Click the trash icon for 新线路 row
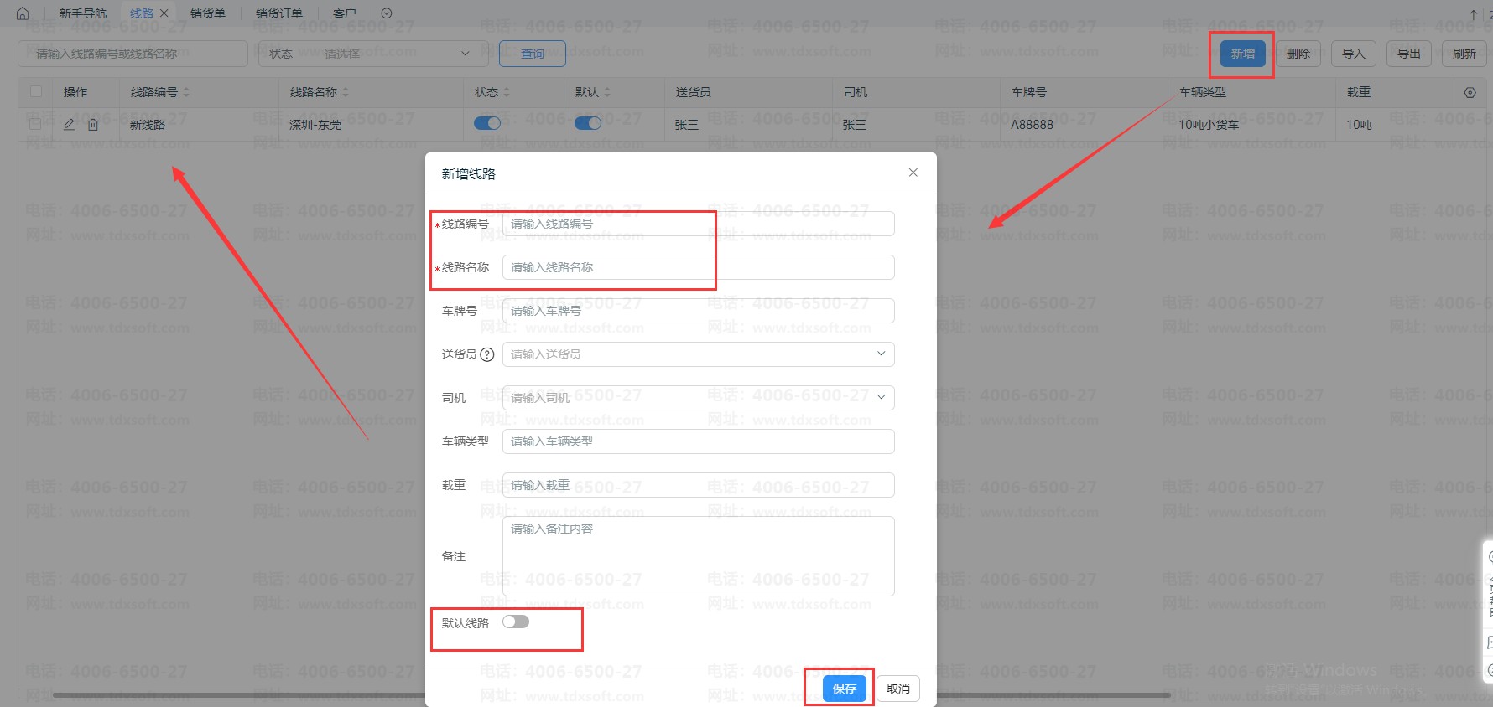The image size is (1493, 707). click(93, 124)
